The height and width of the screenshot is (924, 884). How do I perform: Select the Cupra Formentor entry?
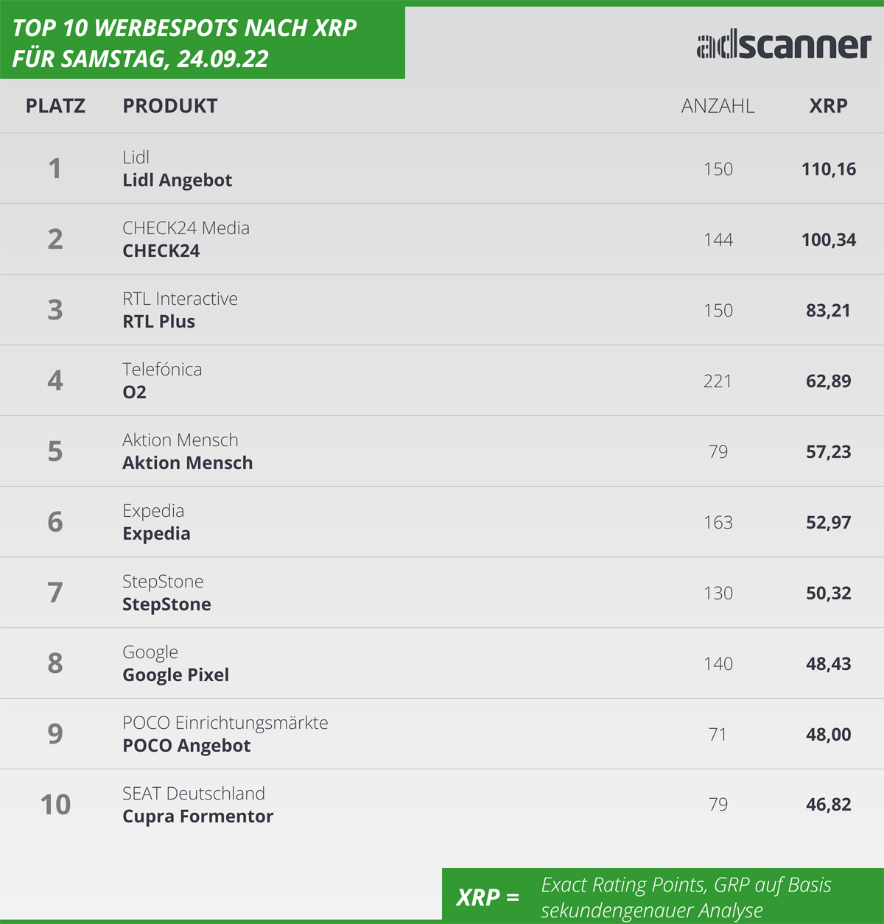[198, 817]
